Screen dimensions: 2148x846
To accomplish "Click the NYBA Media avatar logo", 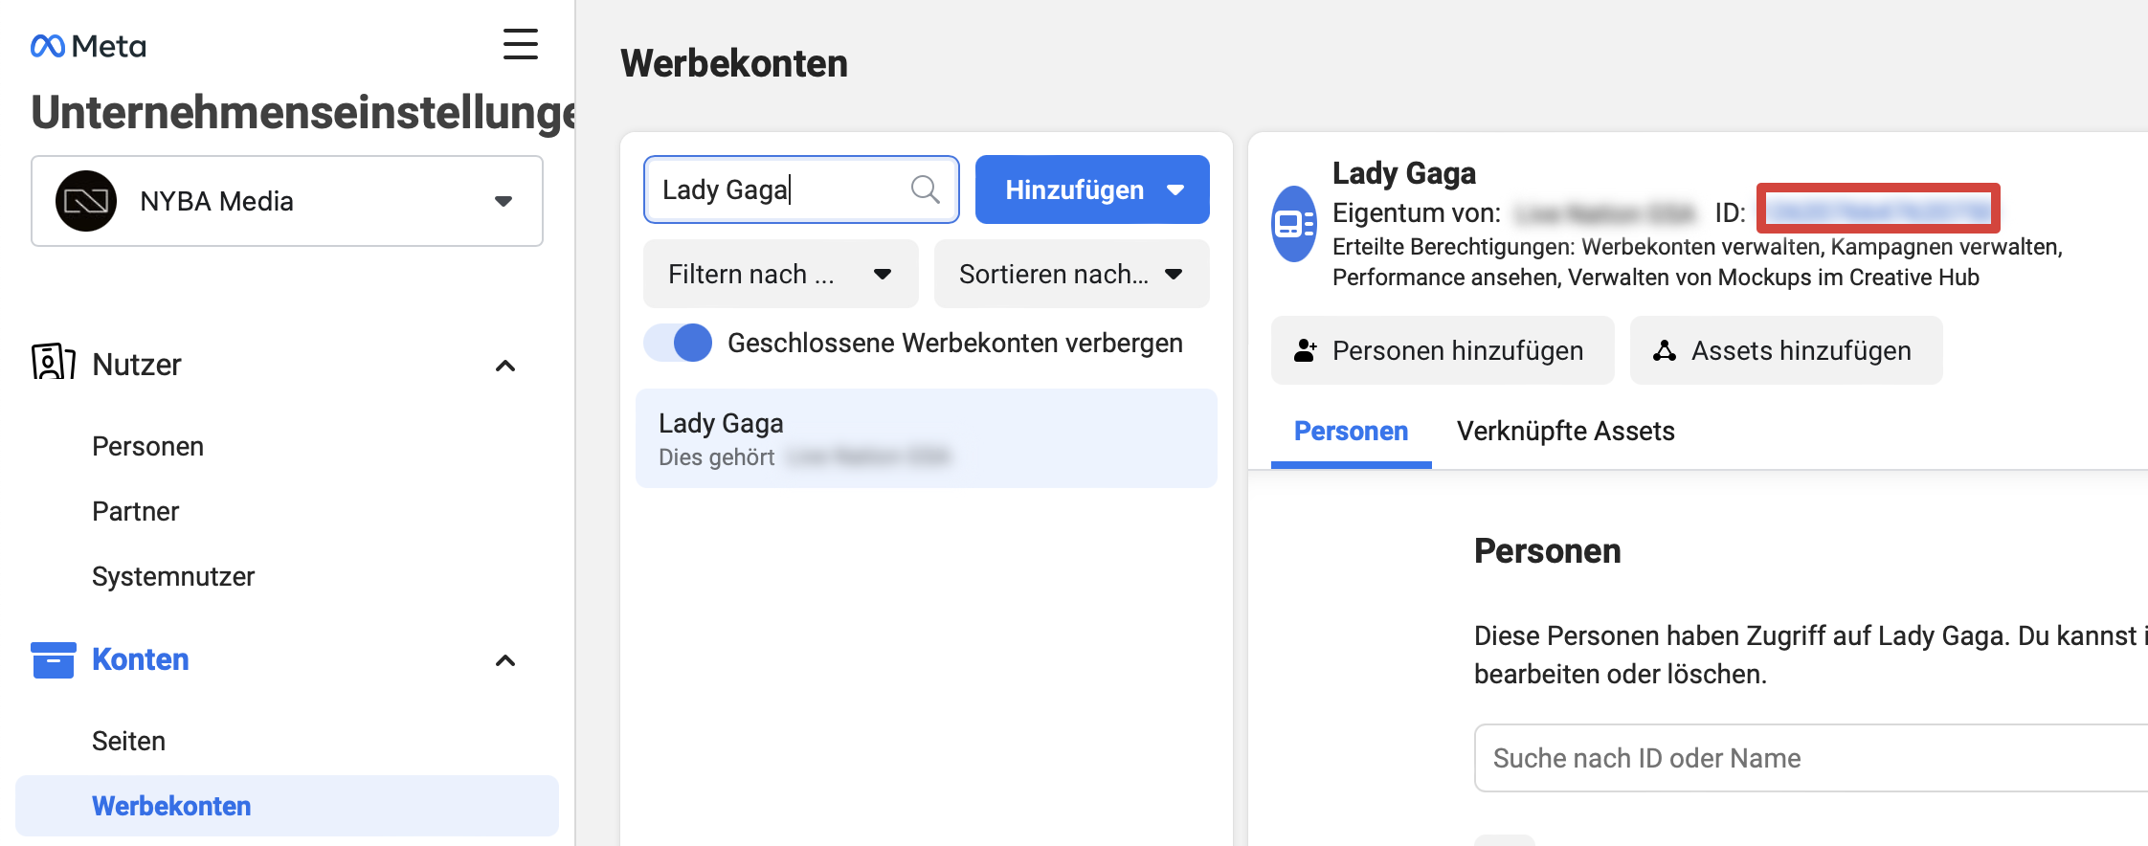I will coord(86,201).
